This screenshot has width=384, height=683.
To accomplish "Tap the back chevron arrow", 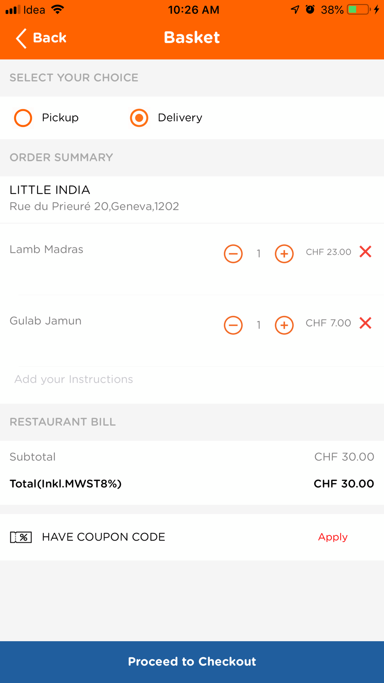I will tap(21, 38).
